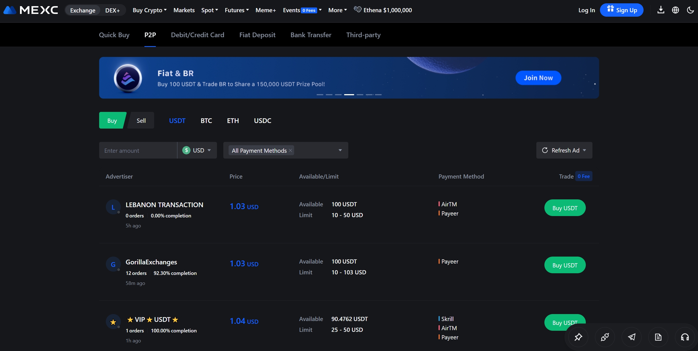The image size is (698, 351).
Task: Click the link chain icon in floating toolbar
Action: [x=605, y=337]
